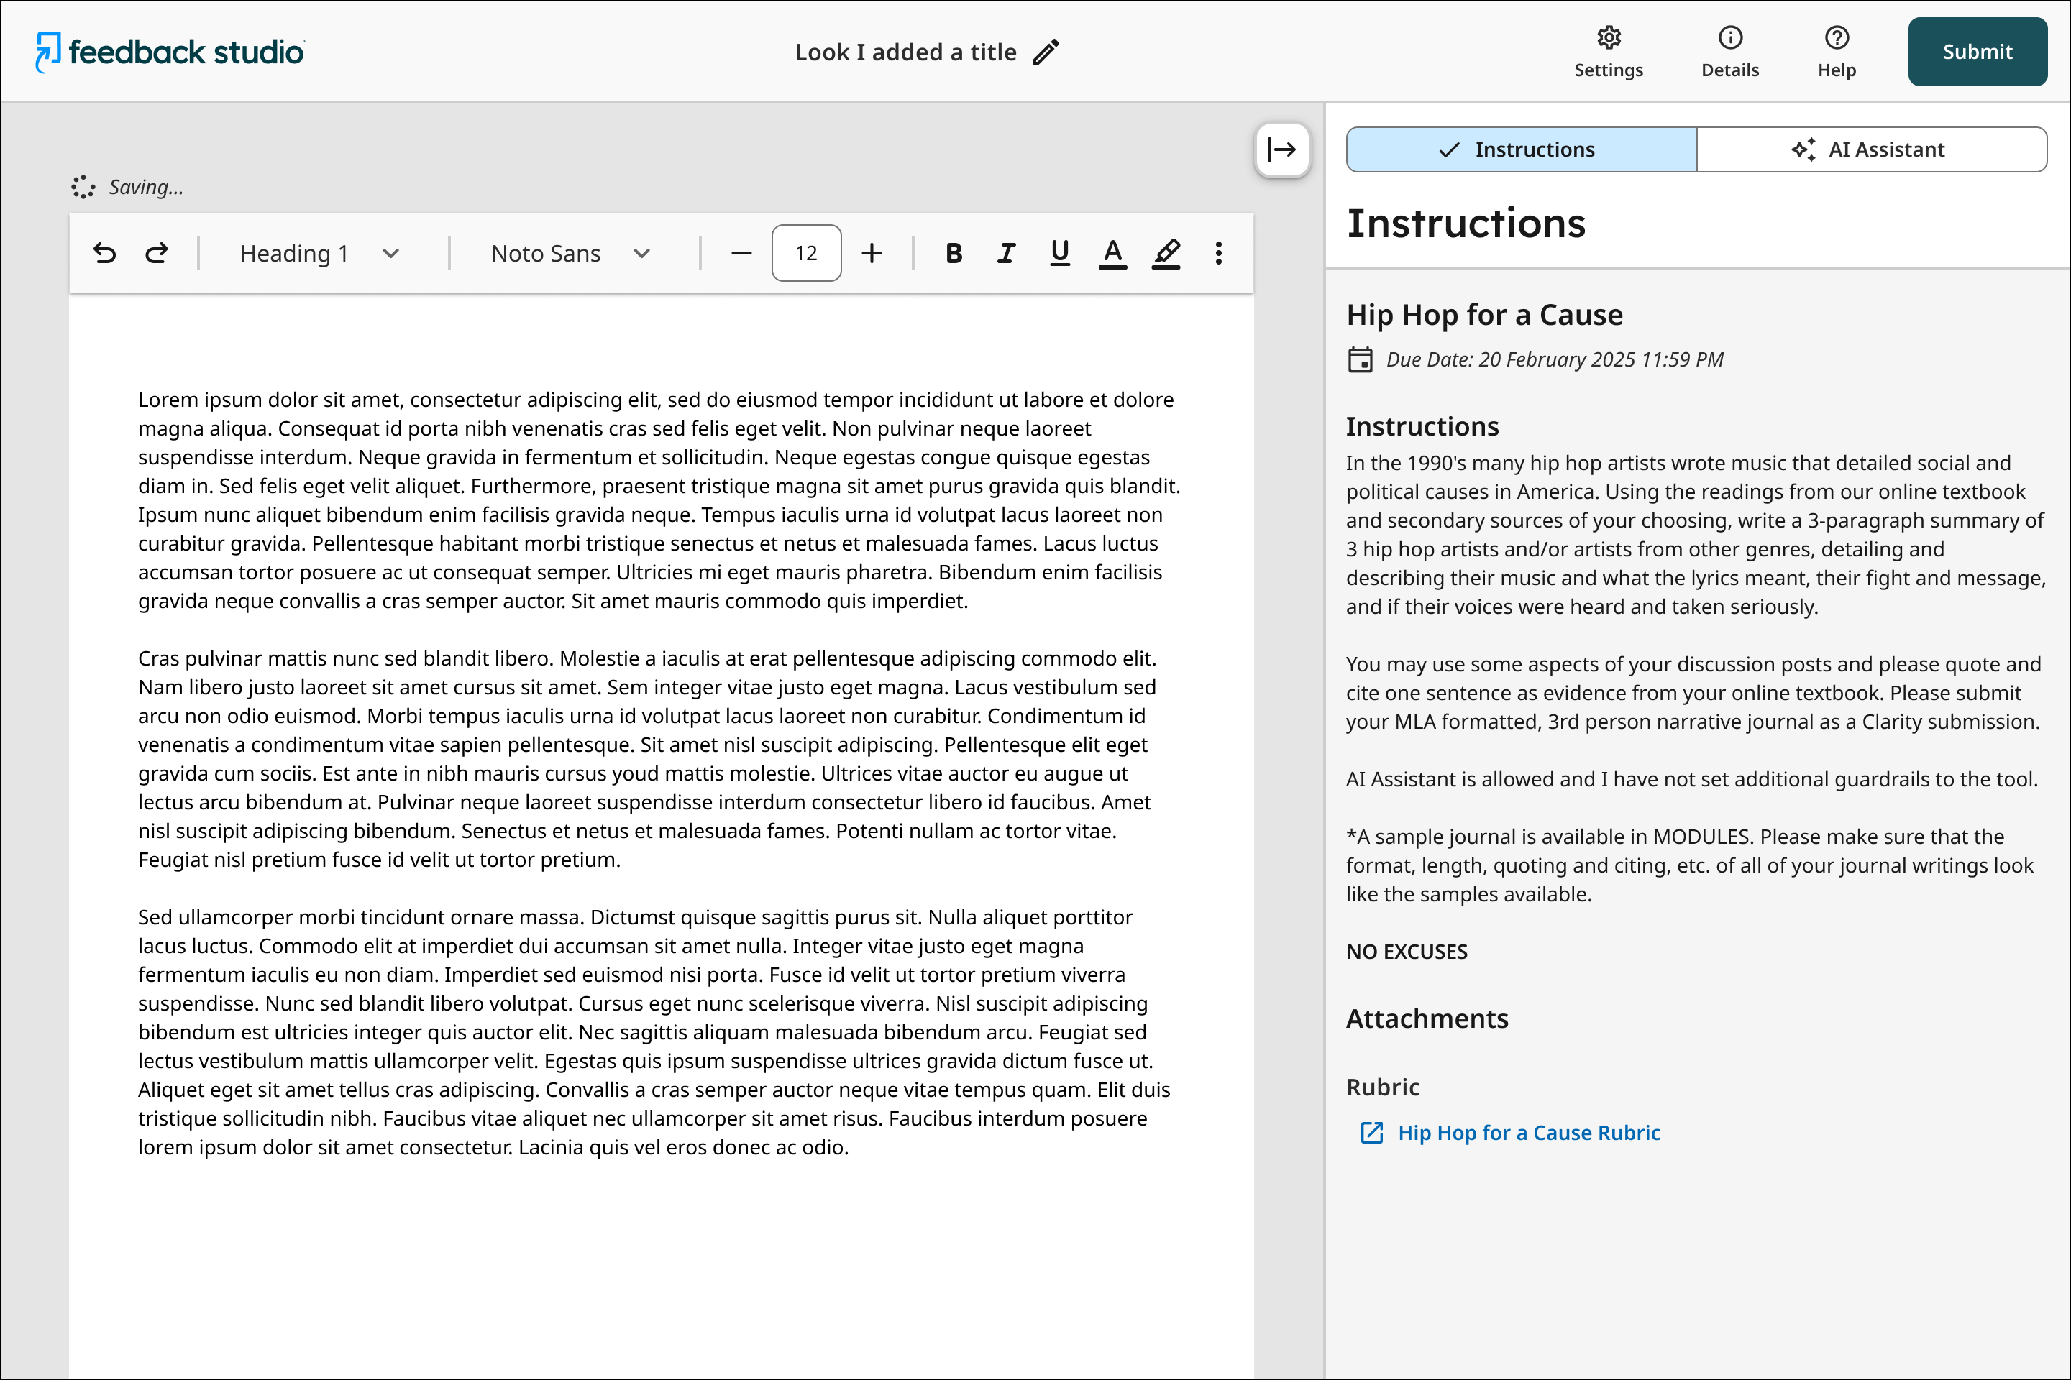Screen dimensions: 2071x1380
Task: Click the Submit button
Action: coord(1977,52)
